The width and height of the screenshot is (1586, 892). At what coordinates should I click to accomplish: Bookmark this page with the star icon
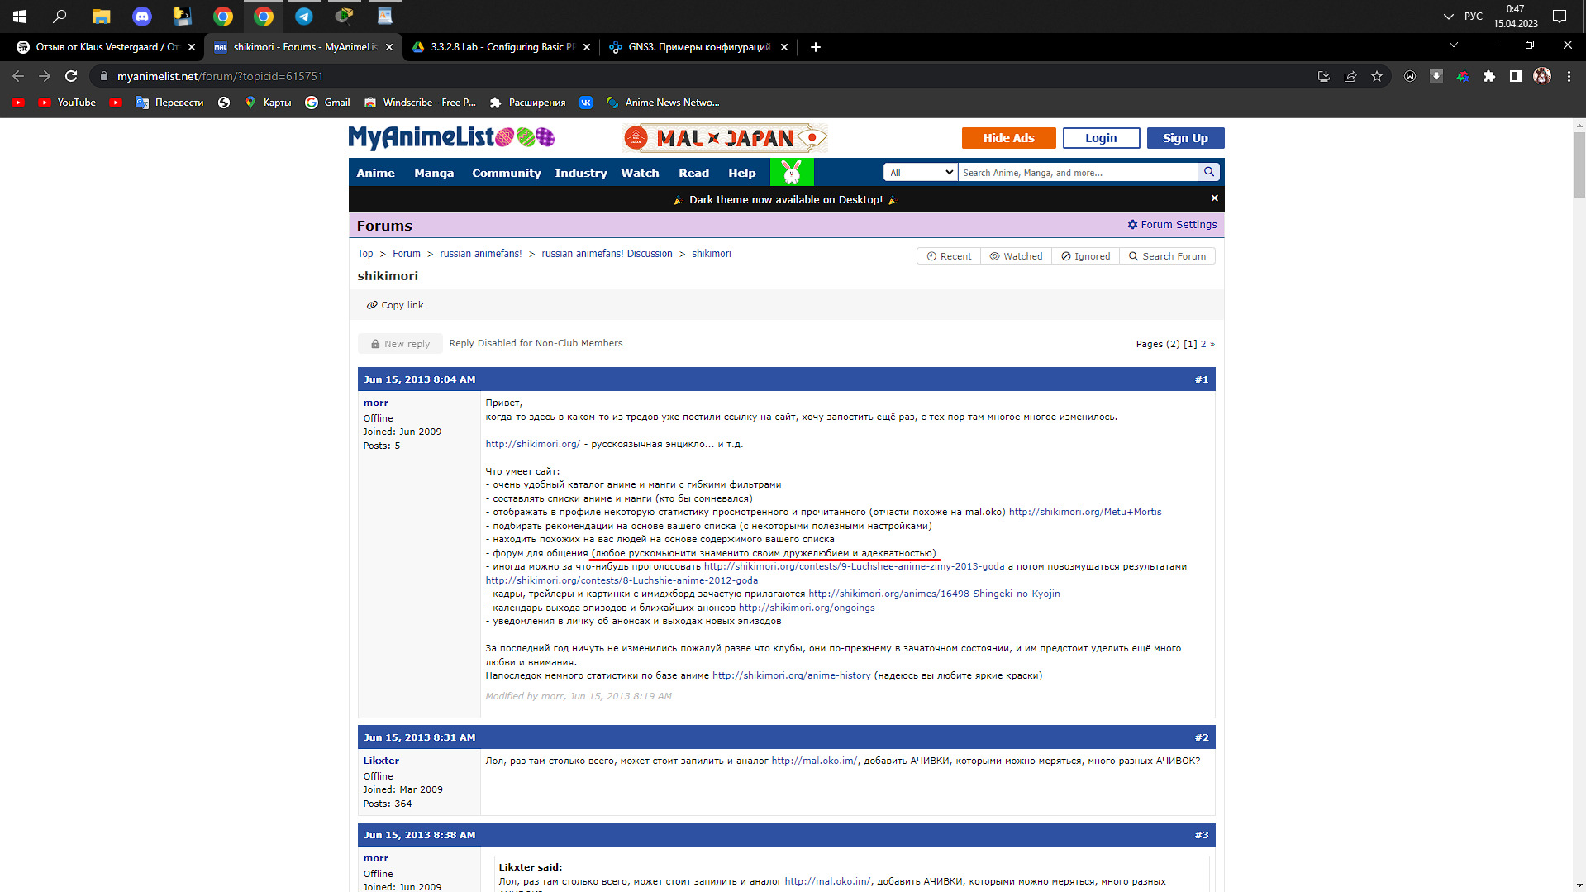[1377, 76]
